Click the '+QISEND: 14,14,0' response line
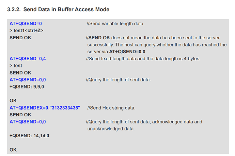 pyautogui.click(x=29, y=136)
